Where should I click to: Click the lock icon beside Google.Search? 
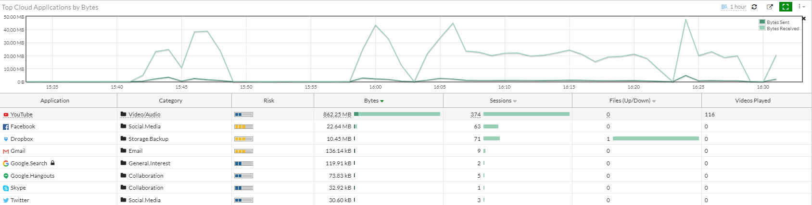click(52, 163)
